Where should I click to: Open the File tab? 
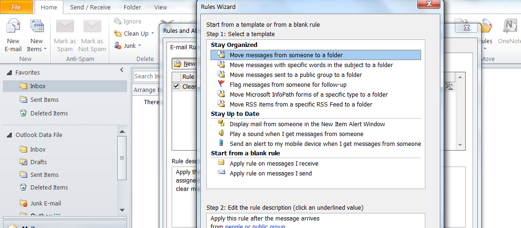16,7
